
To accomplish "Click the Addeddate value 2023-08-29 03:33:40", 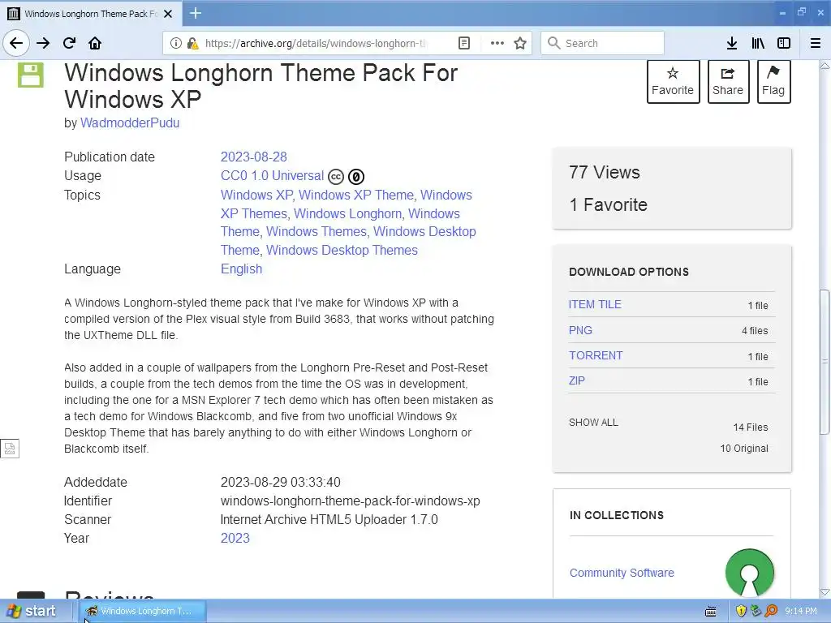I will [280, 482].
